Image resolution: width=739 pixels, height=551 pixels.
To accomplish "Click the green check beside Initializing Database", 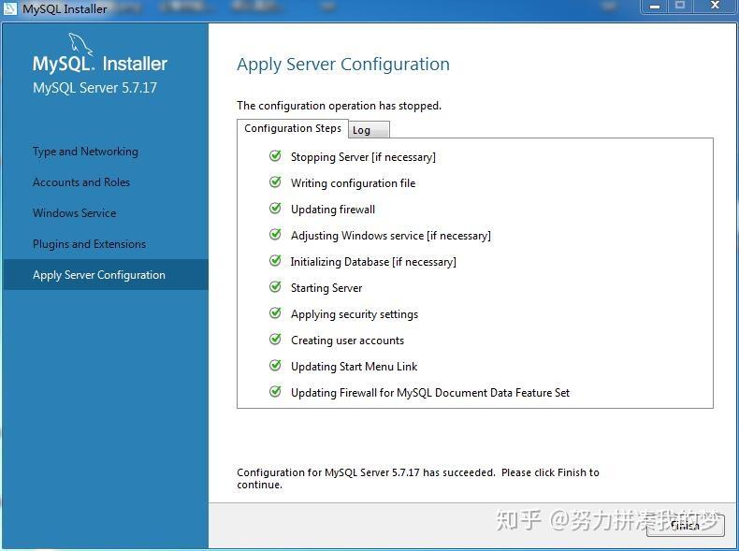I will point(275,261).
